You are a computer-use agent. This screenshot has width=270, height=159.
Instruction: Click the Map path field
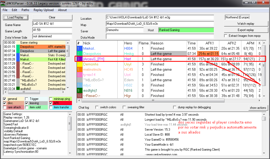[x=160, y=24]
